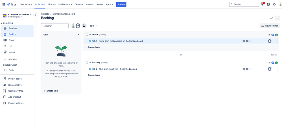
Task: Open the Your work dropdown
Action: [x=26, y=4]
